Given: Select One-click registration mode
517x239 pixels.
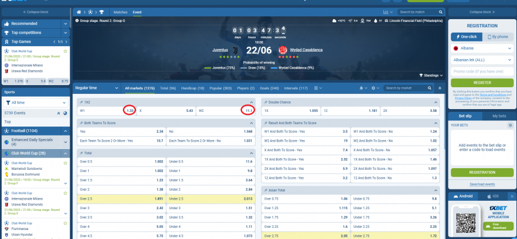Looking at the screenshot, I should [466, 37].
